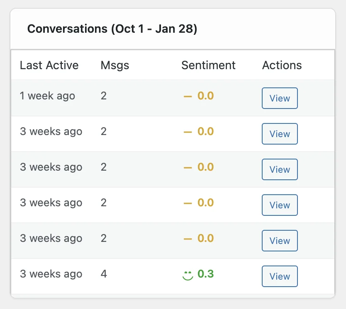Image resolution: width=346 pixels, height=309 pixels.
Task: Click neutral dash icon in 1 week ago row
Action: pyautogui.click(x=188, y=96)
